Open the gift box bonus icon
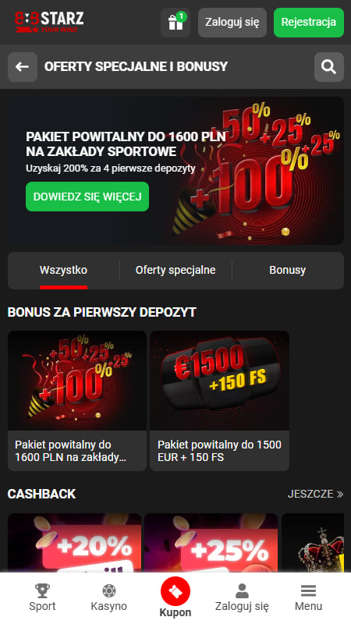This screenshot has width=351, height=624. tap(175, 23)
